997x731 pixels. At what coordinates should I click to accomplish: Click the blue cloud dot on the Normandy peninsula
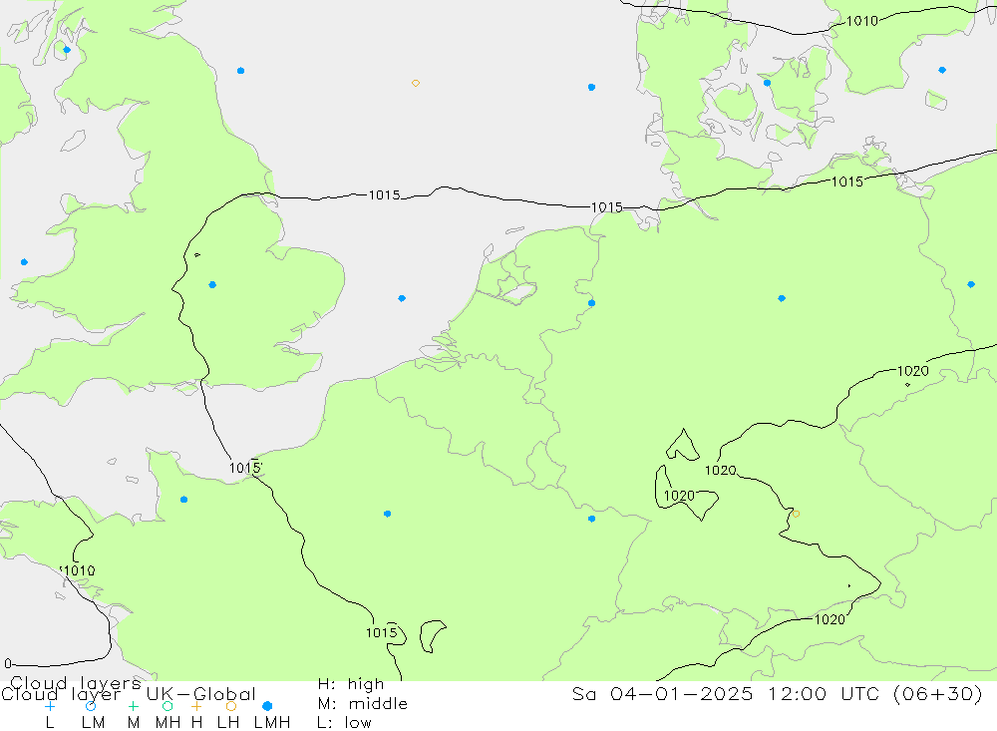click(183, 500)
